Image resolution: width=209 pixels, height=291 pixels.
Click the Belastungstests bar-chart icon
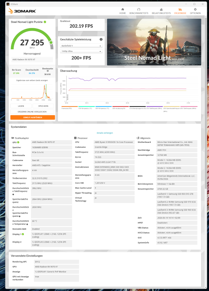coord(161,9)
